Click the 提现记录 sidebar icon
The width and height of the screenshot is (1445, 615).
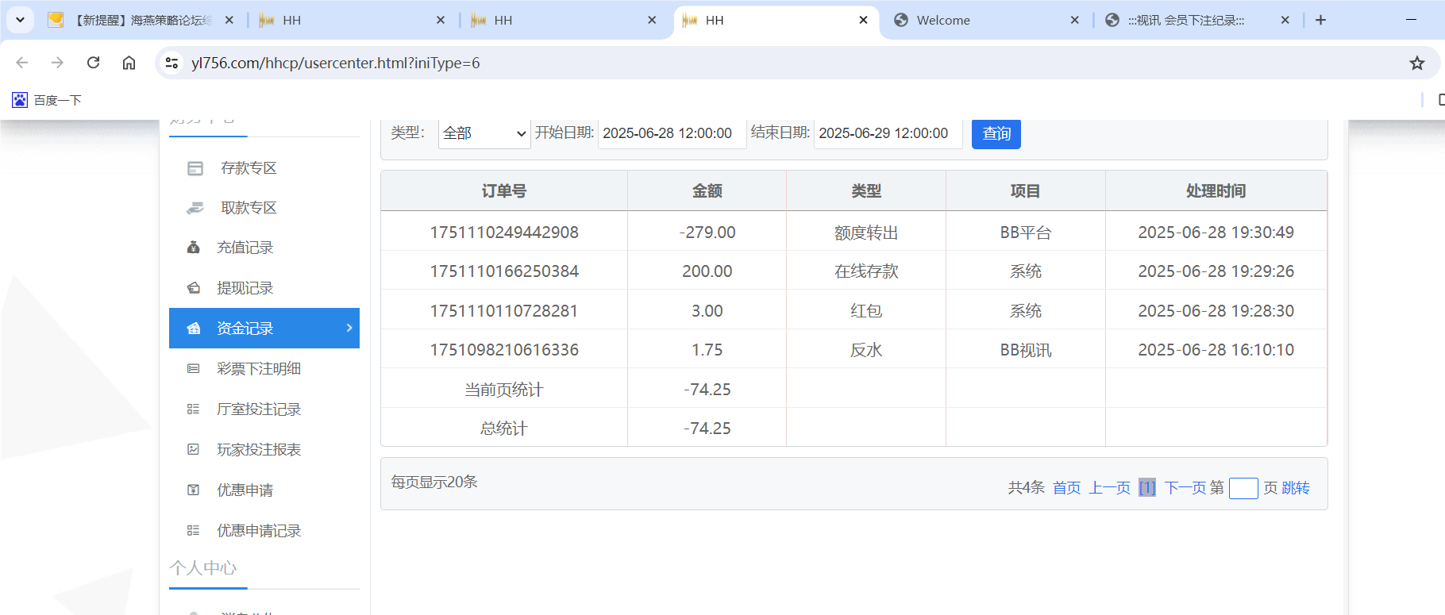[x=193, y=288]
